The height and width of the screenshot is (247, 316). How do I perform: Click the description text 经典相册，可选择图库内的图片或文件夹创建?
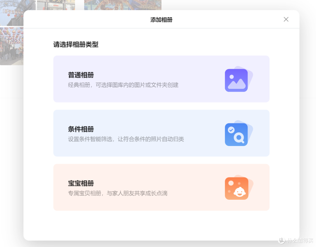coord(123,85)
